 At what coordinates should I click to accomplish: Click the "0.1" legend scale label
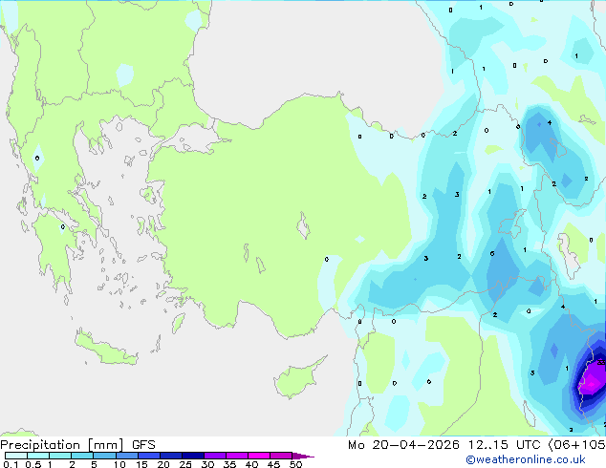click(11, 464)
